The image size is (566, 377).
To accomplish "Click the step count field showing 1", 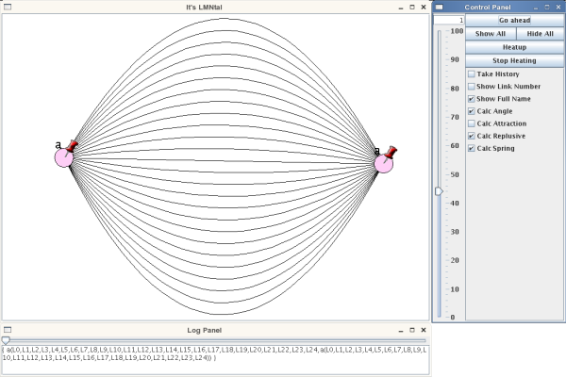I will click(449, 20).
